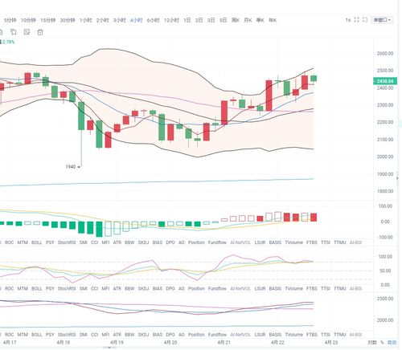
Task: Select BBW in the row under the histogram panel
Action: pos(129,242)
